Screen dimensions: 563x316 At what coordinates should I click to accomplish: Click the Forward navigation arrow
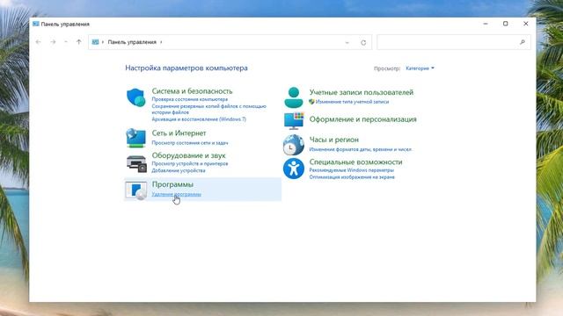pyautogui.click(x=53, y=42)
